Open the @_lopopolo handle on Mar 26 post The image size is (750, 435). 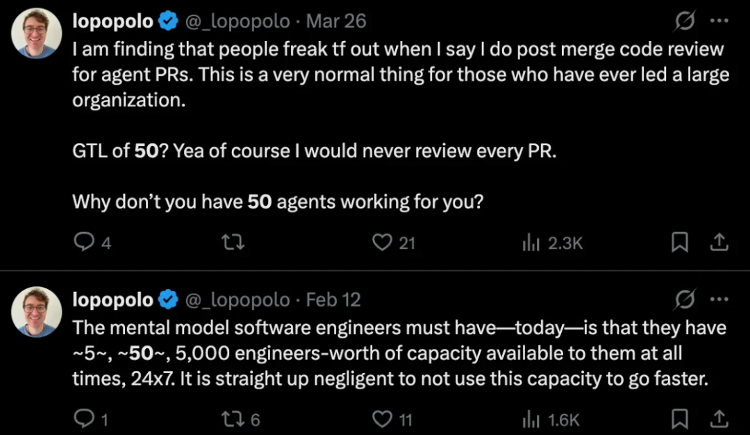click(x=237, y=22)
